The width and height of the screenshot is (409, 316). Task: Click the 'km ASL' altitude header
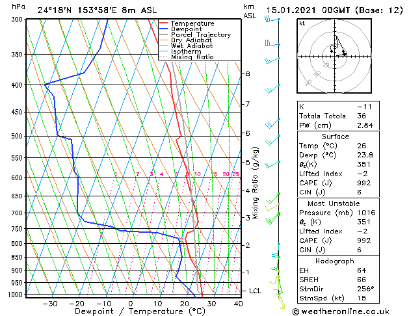point(250,11)
